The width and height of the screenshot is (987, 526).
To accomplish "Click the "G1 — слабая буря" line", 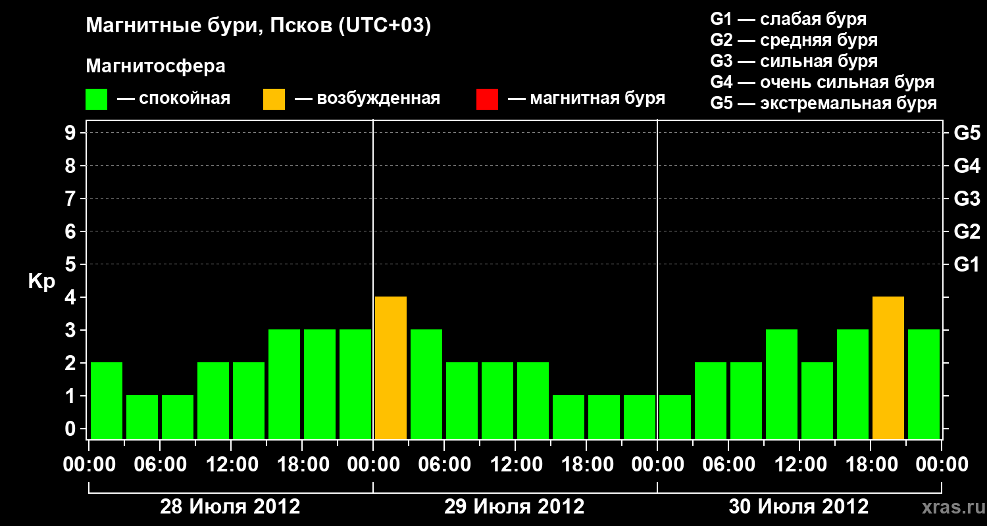I will (788, 19).
